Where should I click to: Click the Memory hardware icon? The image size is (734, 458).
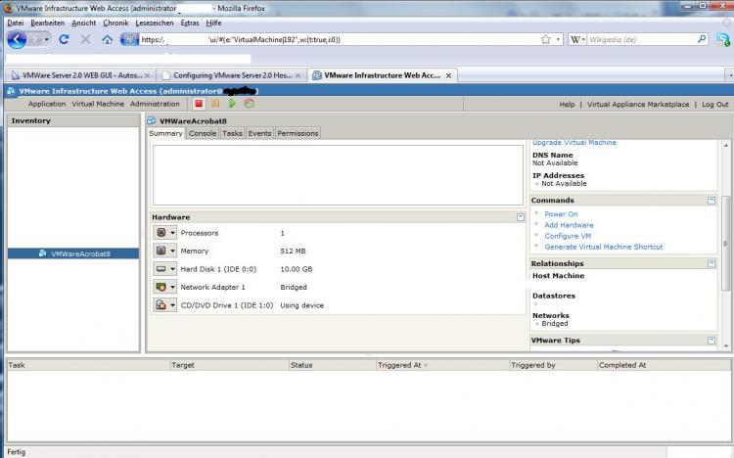pyautogui.click(x=161, y=251)
